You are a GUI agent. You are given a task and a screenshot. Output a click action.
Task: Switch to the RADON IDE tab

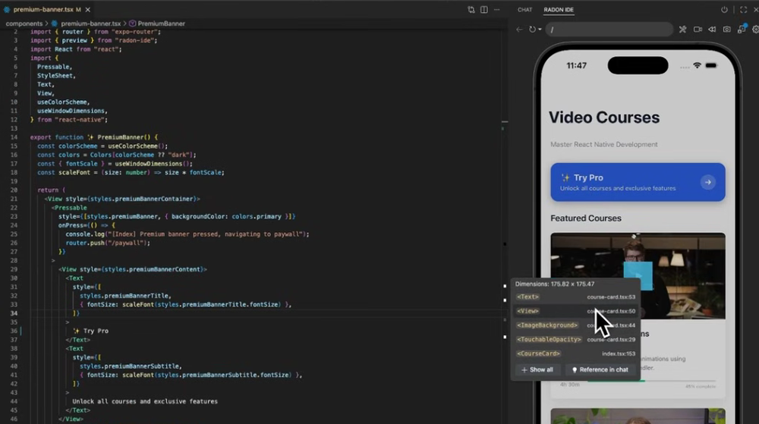(559, 10)
